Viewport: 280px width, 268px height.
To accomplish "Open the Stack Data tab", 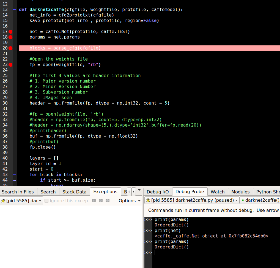I will (x=74, y=192).
